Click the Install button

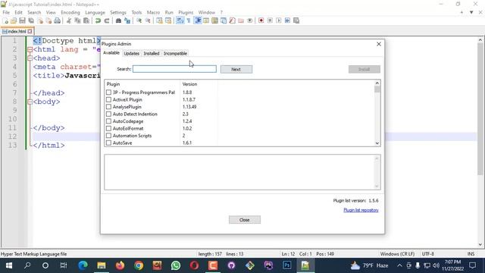[x=364, y=69]
